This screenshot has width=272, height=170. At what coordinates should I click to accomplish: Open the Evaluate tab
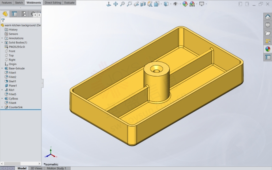click(69, 3)
